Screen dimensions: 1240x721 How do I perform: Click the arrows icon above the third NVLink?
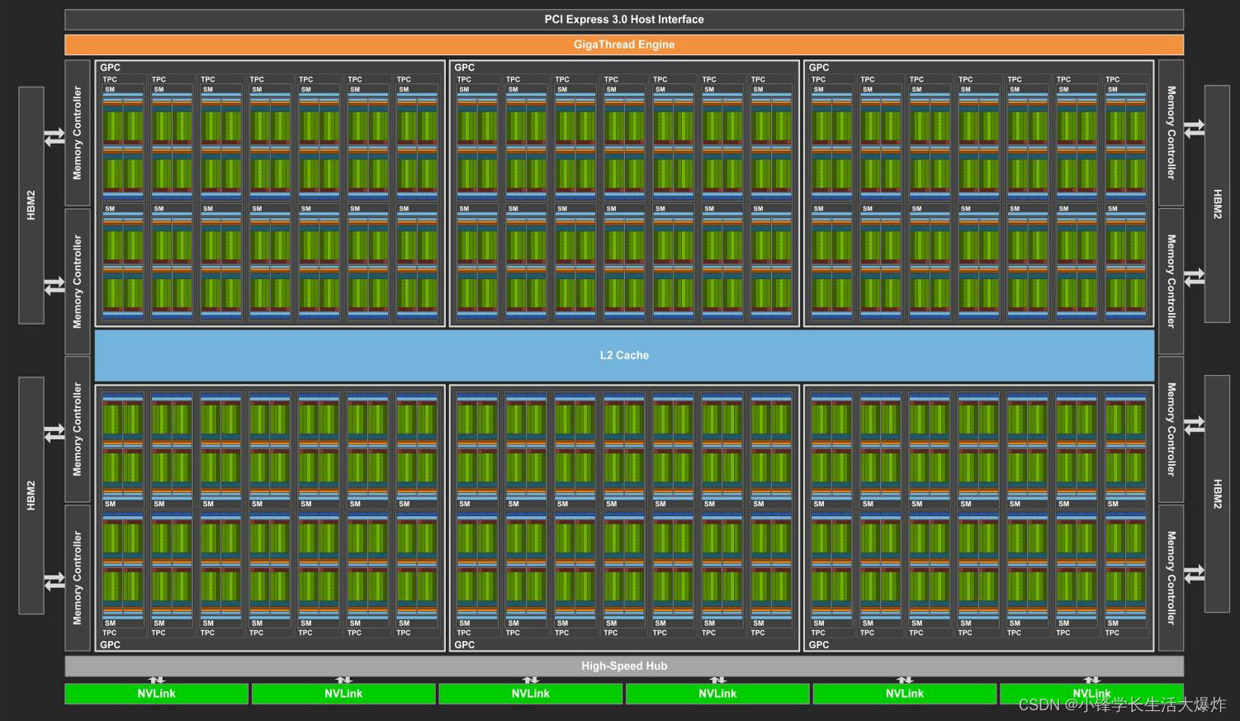click(530, 680)
